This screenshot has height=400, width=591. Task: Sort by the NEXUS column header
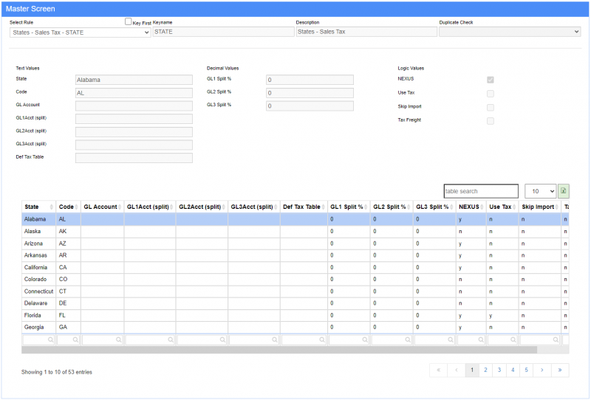point(471,207)
